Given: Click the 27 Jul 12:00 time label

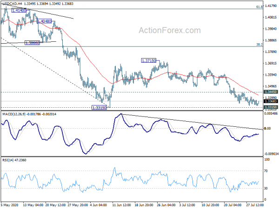Looking at the screenshot, I should tap(255, 205).
